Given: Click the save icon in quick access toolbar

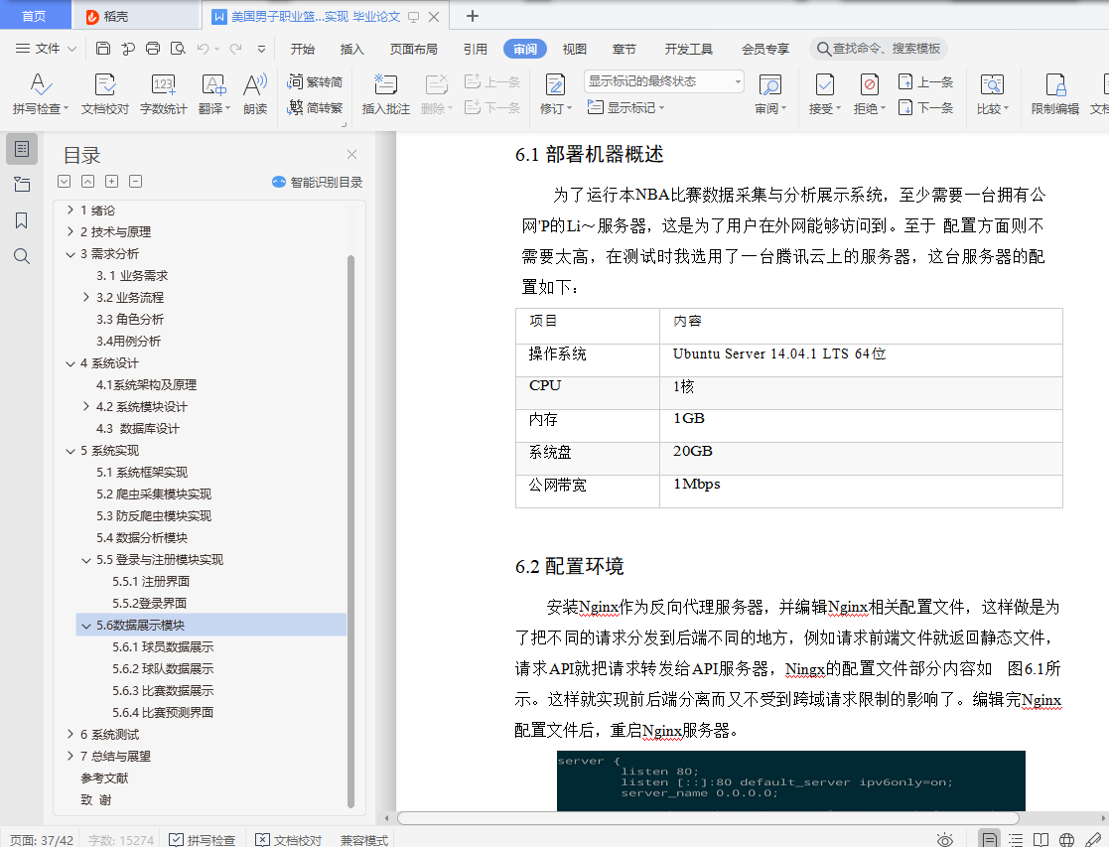Looking at the screenshot, I should [x=103, y=48].
